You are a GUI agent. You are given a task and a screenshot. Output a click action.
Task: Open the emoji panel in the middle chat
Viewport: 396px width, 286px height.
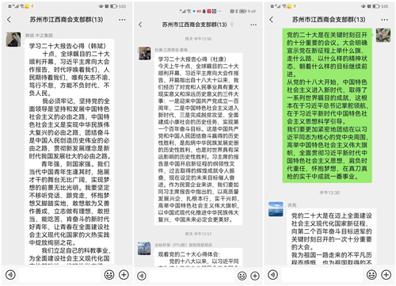(x=242, y=276)
